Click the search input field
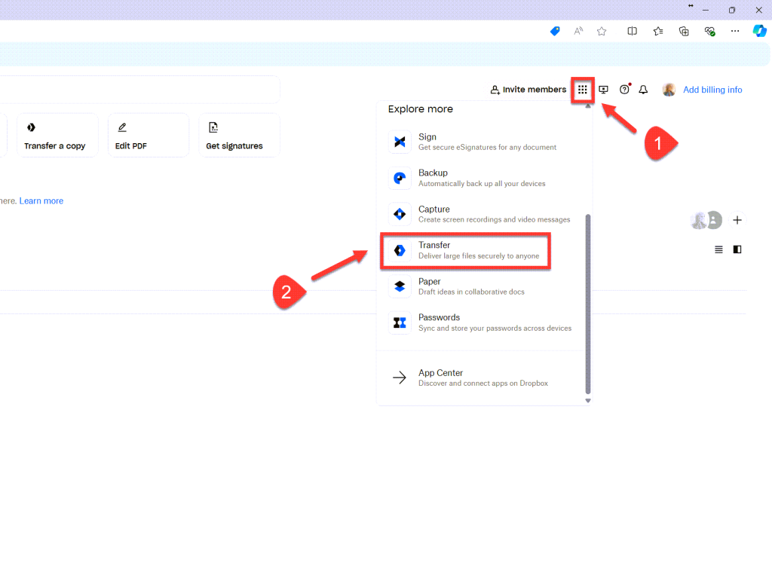772x569 pixels. coord(139,90)
